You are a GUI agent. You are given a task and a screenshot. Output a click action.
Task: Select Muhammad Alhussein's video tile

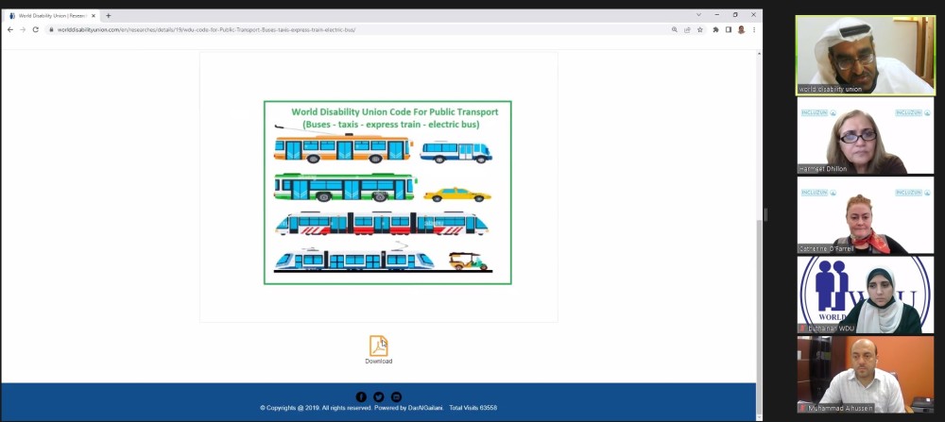click(866, 375)
